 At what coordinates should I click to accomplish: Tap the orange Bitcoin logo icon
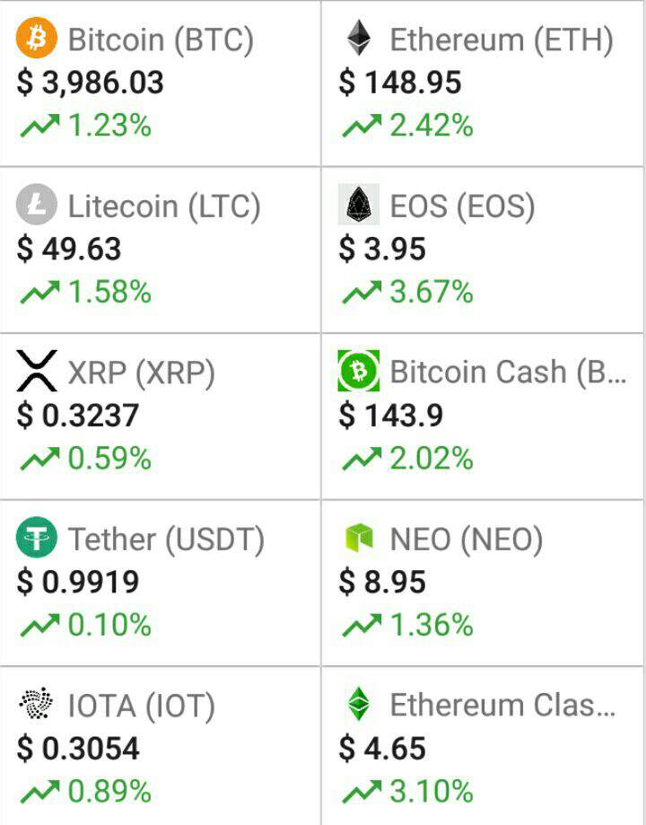[x=37, y=39]
